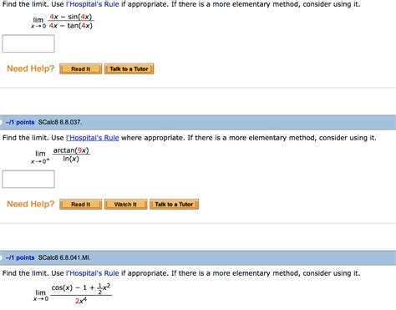Click the 4x − tan(4x) limit expression
This screenshot has width=396, height=310.
tap(63, 21)
